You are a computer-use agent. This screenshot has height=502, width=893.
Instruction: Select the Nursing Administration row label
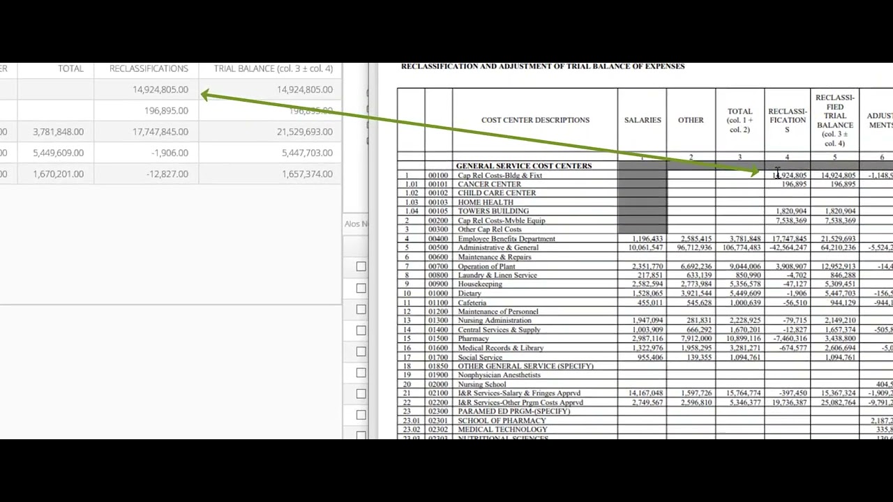coord(495,321)
